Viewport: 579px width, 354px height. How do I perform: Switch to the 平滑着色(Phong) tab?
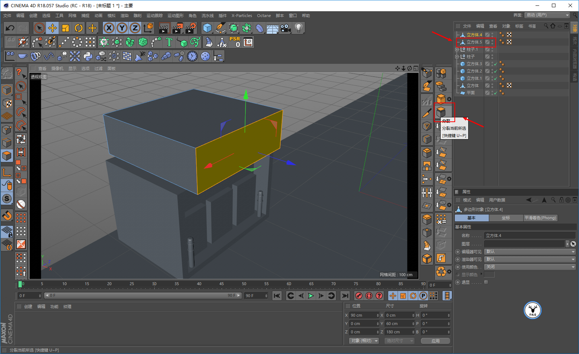coord(540,218)
